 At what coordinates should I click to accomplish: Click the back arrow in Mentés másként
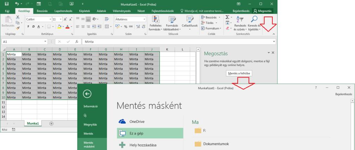87,94
